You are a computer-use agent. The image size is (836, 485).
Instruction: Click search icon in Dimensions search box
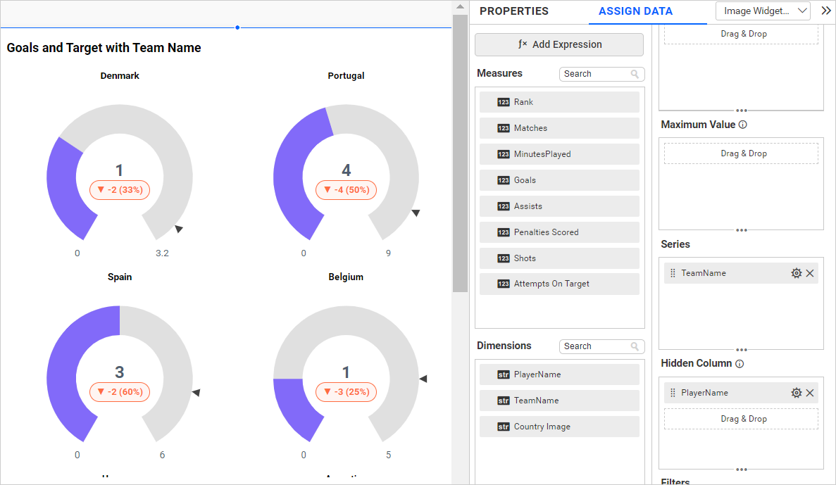point(635,346)
